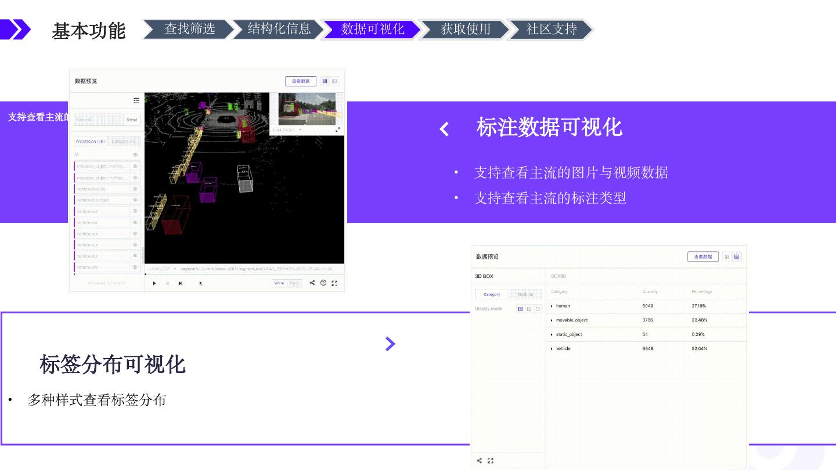Enter fullscreen in the LiDAR viewer toolbar

(x=334, y=283)
